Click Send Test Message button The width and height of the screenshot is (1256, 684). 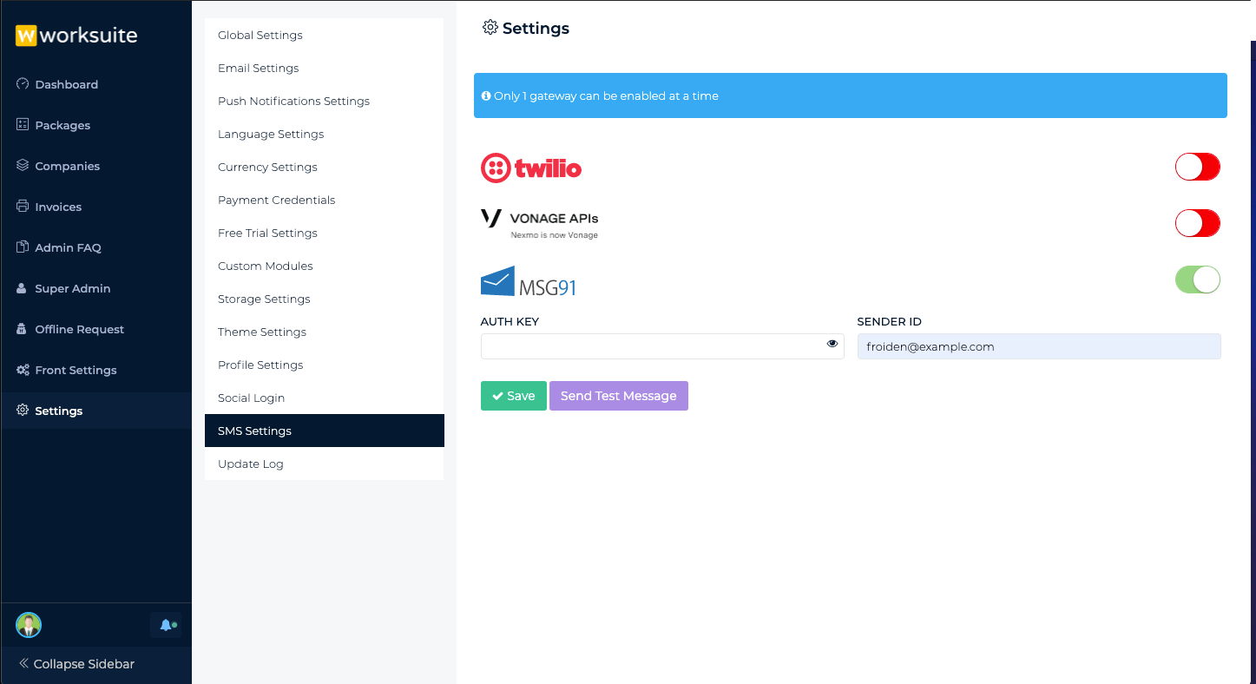pyautogui.click(x=619, y=396)
